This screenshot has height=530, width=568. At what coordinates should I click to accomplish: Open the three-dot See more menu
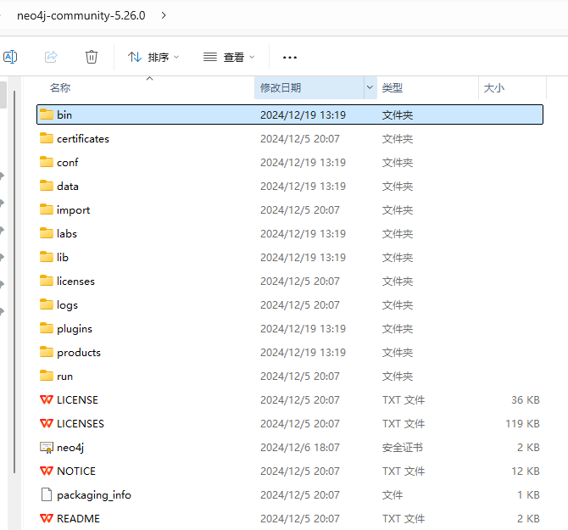[290, 57]
